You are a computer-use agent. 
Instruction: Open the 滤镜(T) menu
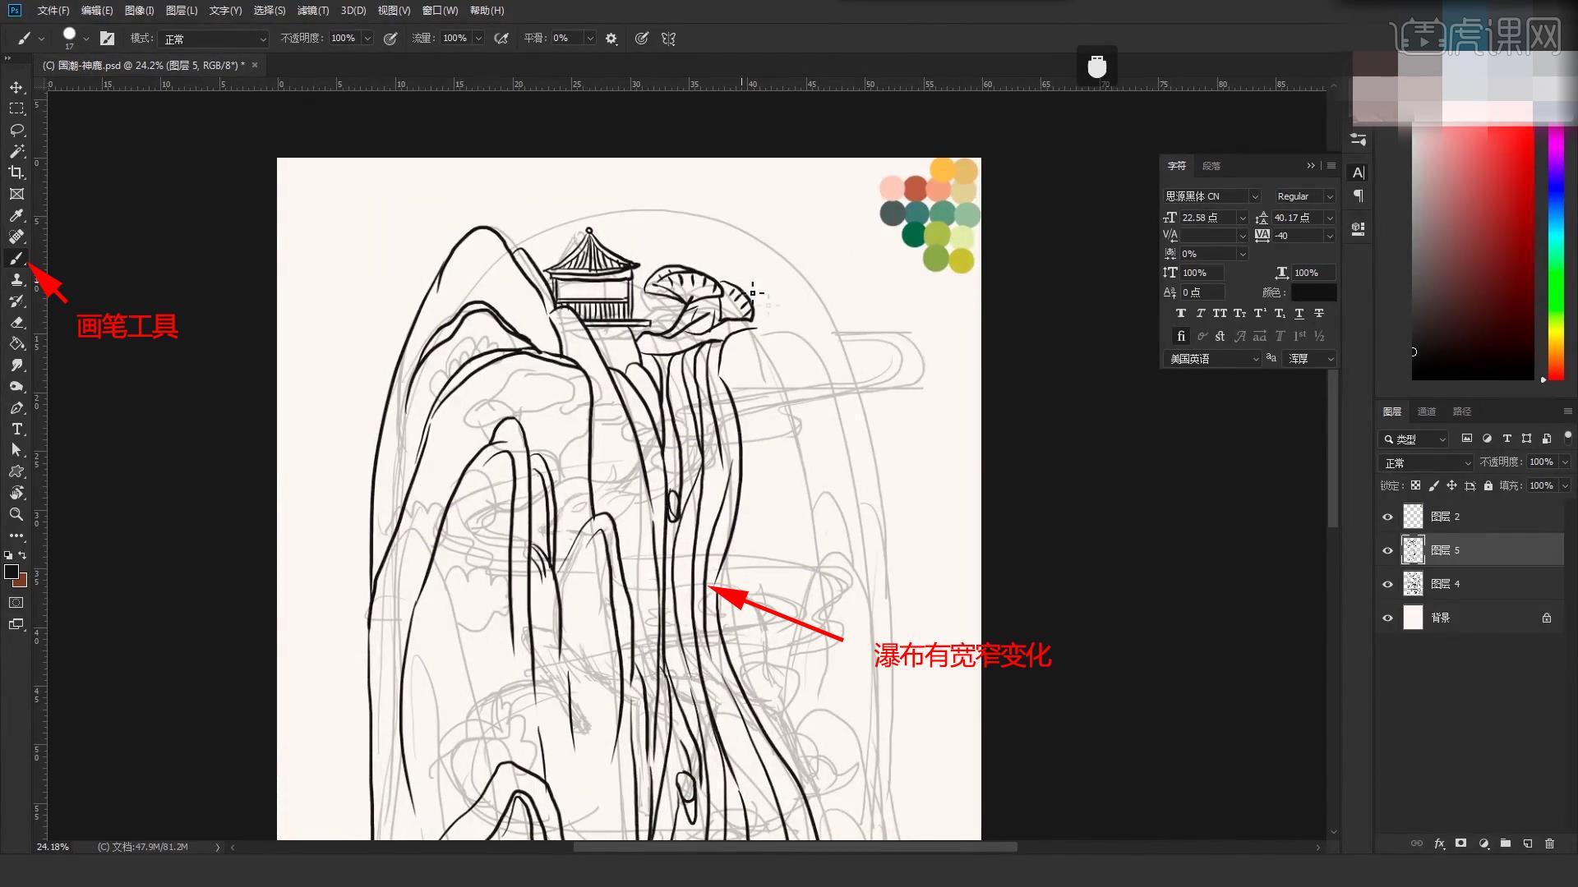[x=312, y=11]
